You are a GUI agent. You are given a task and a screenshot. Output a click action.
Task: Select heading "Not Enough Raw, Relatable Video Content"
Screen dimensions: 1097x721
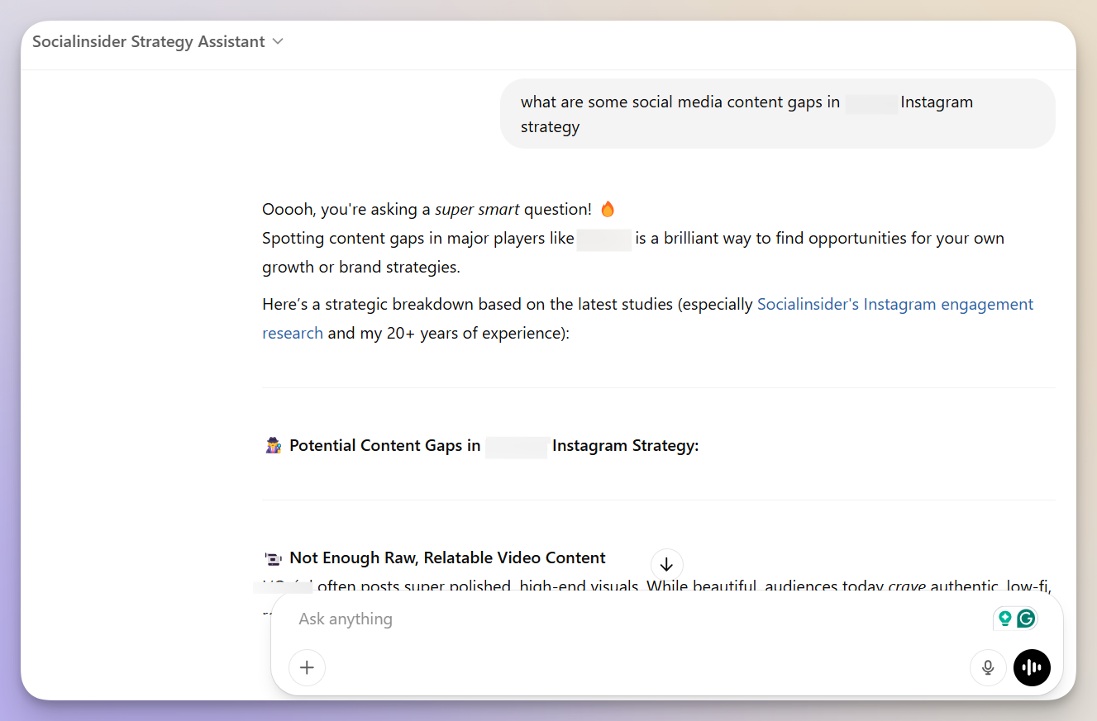[447, 557]
